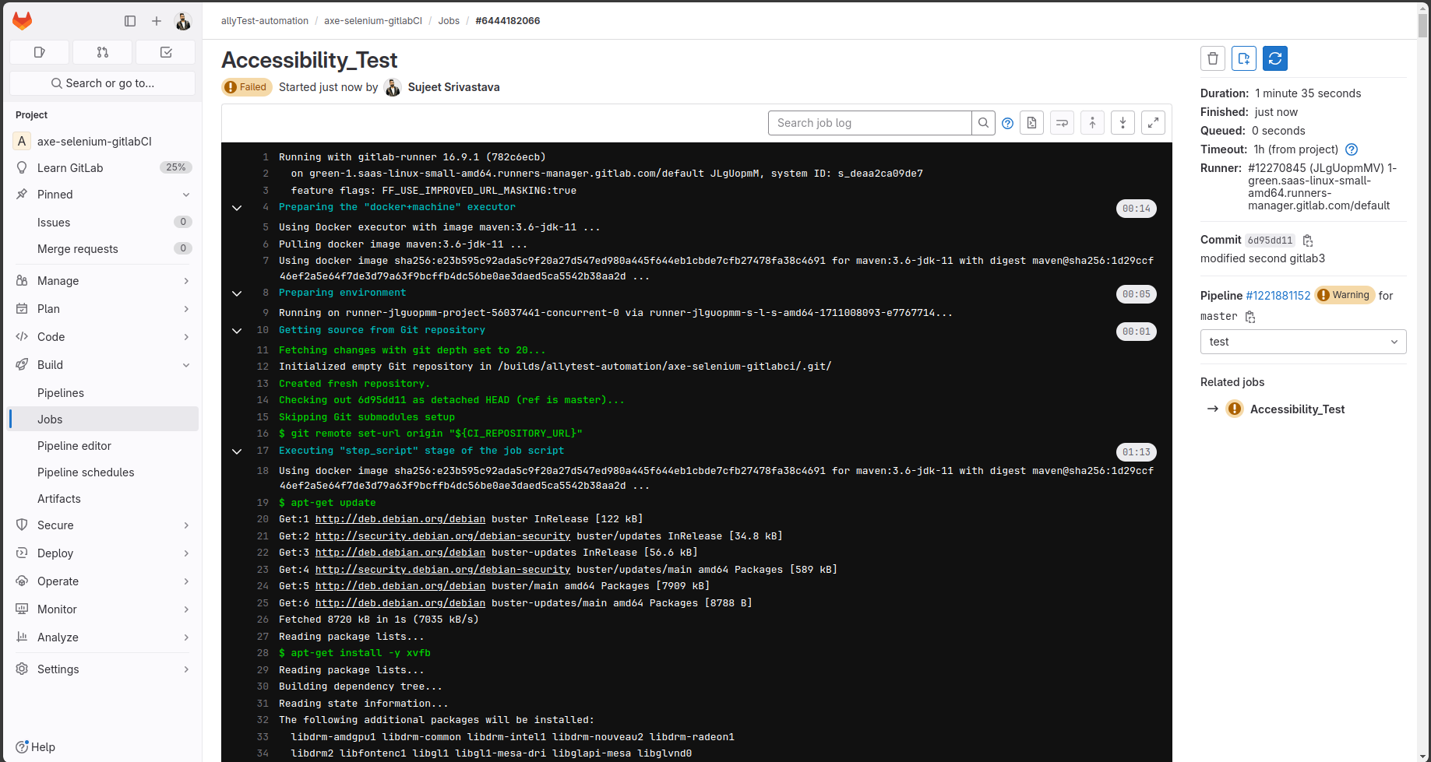Viewport: 1431px width, 762px height.
Task: Collapse the 'Getting source from Git repository' section
Action: coord(237,331)
